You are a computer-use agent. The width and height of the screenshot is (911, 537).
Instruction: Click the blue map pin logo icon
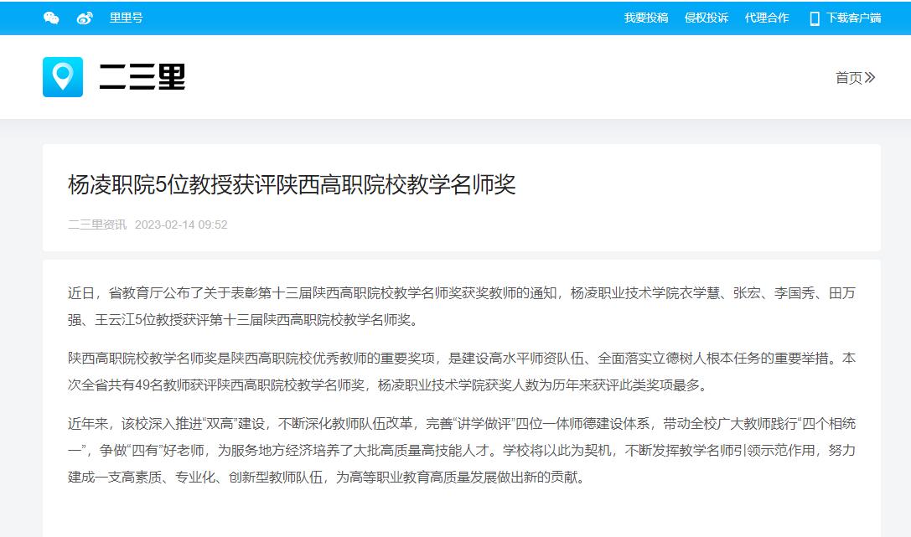coord(63,77)
